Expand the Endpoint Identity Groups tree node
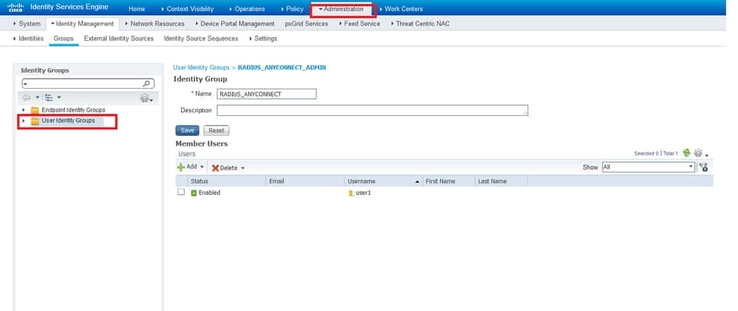This screenshot has width=738, height=311. [24, 110]
